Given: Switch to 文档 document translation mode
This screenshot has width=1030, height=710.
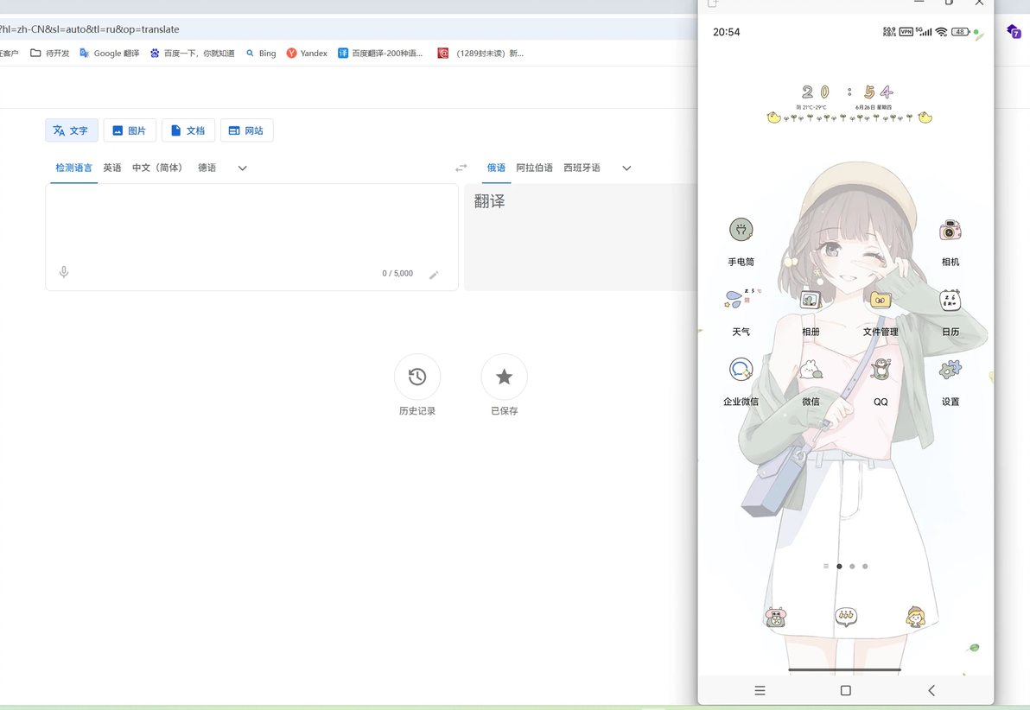Looking at the screenshot, I should pos(188,130).
